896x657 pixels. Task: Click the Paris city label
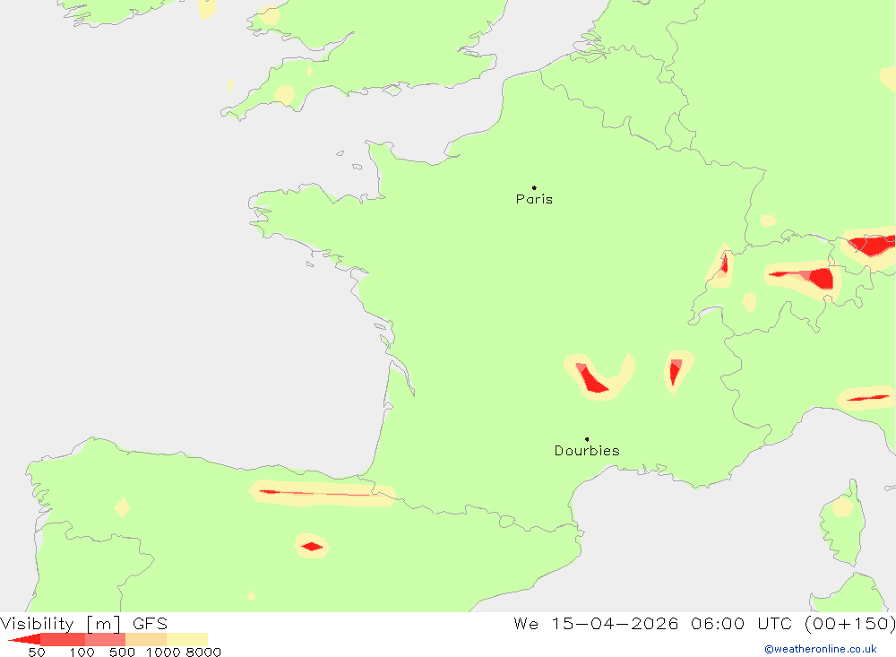click(534, 199)
